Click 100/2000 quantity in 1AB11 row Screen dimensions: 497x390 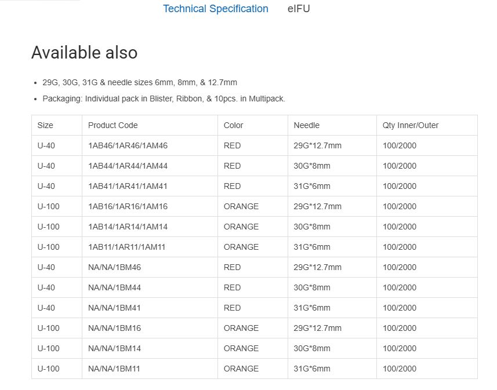pos(400,247)
